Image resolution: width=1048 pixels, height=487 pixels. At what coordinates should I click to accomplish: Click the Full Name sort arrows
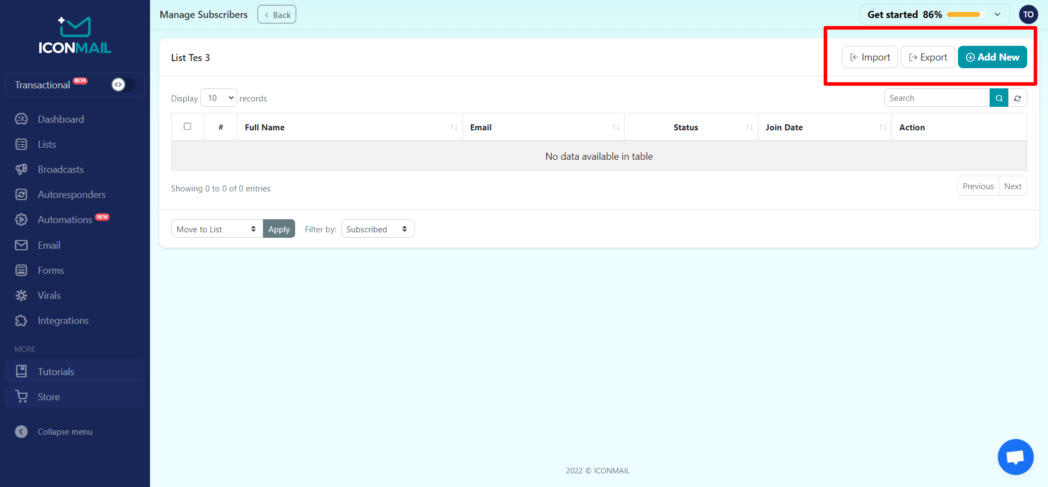(x=453, y=127)
